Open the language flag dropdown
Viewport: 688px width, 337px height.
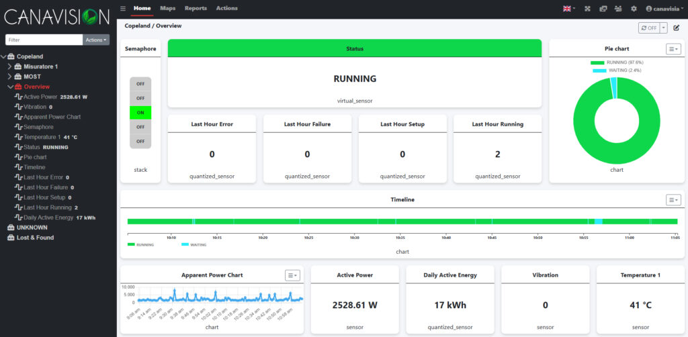568,9
